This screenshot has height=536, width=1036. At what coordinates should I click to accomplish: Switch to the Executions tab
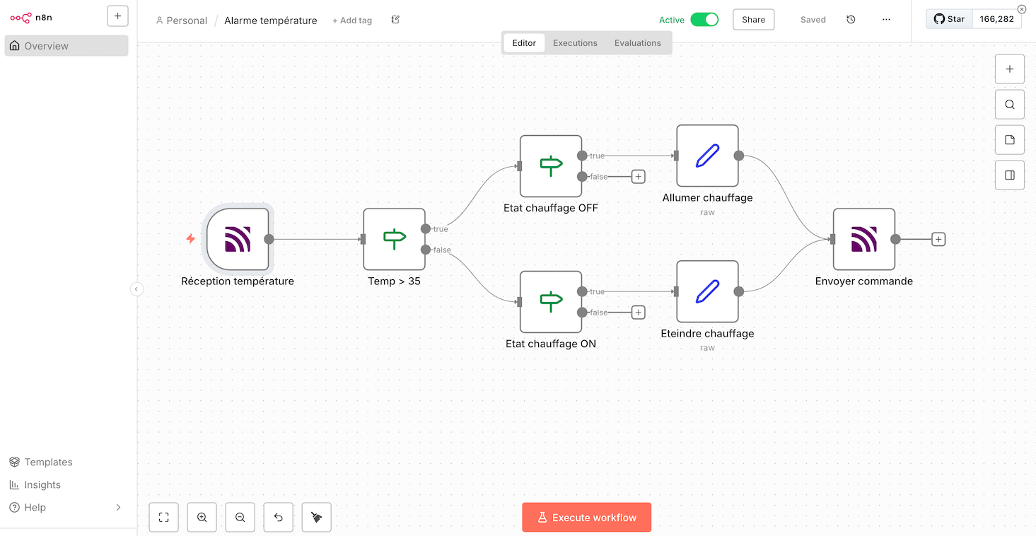pyautogui.click(x=575, y=42)
